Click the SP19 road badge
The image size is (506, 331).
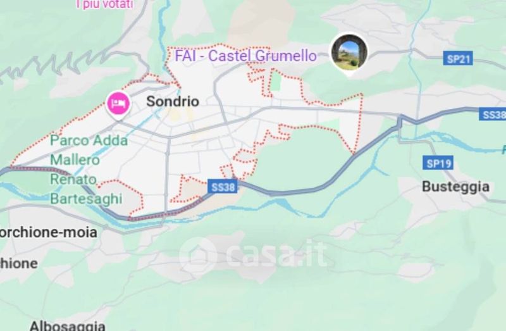438,163
